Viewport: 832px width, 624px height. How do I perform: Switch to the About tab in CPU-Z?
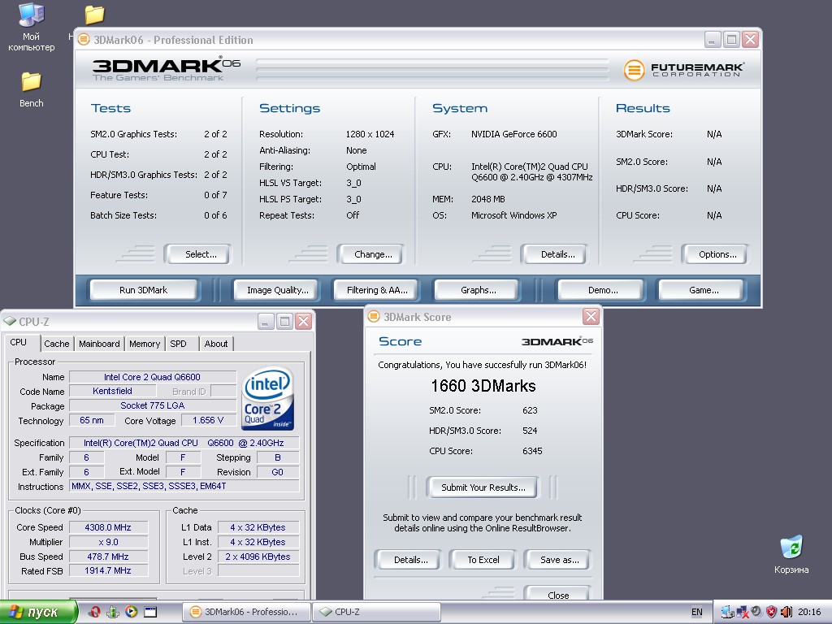[216, 344]
